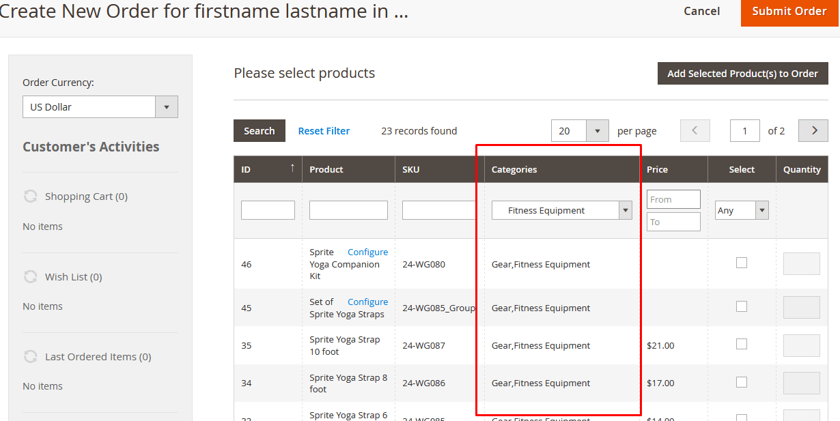This screenshot has width=840, height=421.
Task: Check the row for Sprite Yoga Strap 10 foot
Action: click(x=742, y=345)
